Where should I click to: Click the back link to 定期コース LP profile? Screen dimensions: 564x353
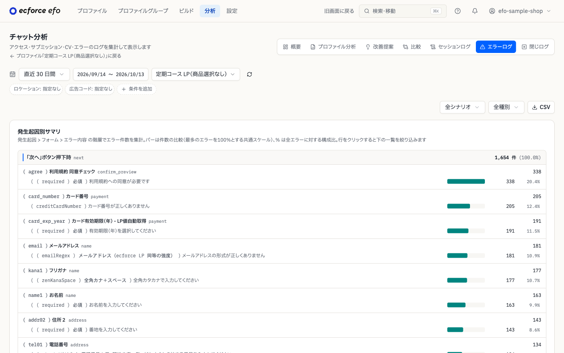point(65,56)
